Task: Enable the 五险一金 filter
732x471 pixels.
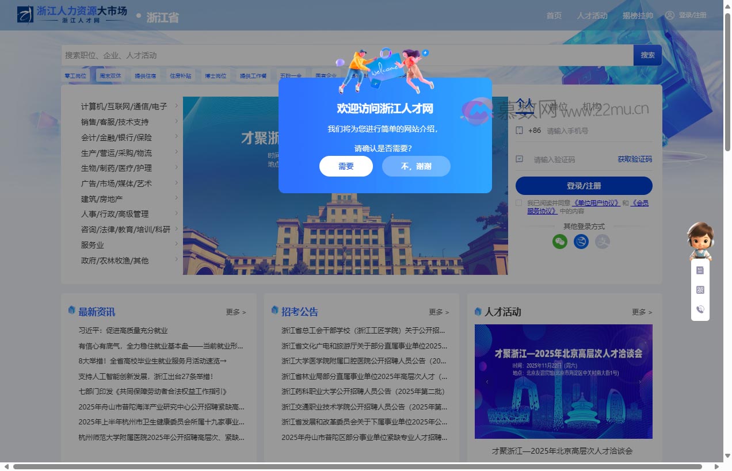Action: click(291, 75)
